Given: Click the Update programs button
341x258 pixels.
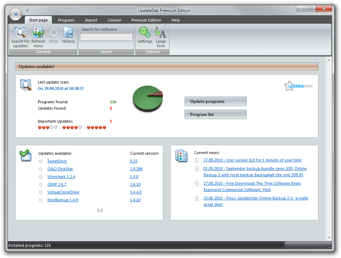Looking at the screenshot, I should (216, 102).
